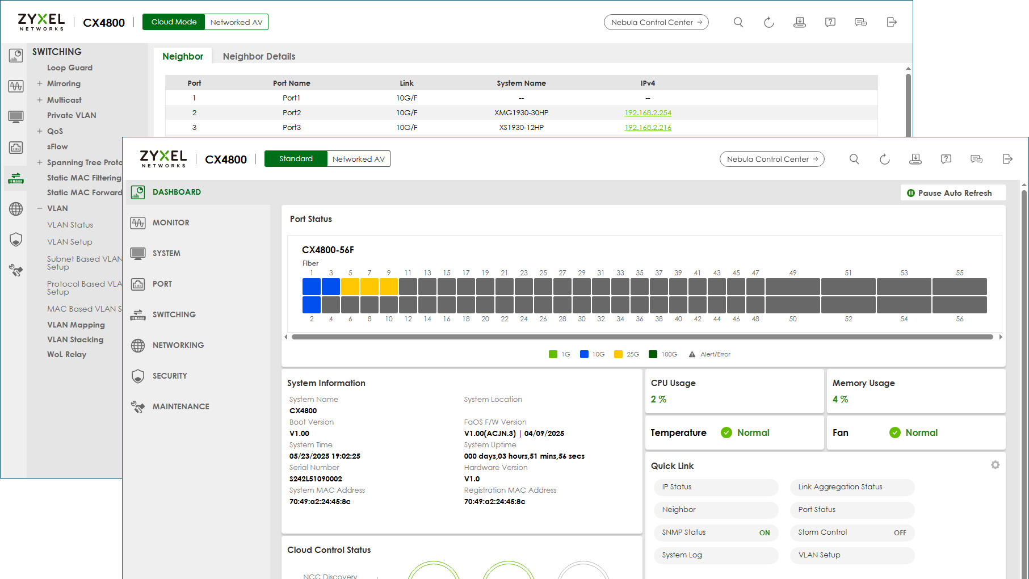Click search icon in back Cloud Mode window

(x=738, y=22)
